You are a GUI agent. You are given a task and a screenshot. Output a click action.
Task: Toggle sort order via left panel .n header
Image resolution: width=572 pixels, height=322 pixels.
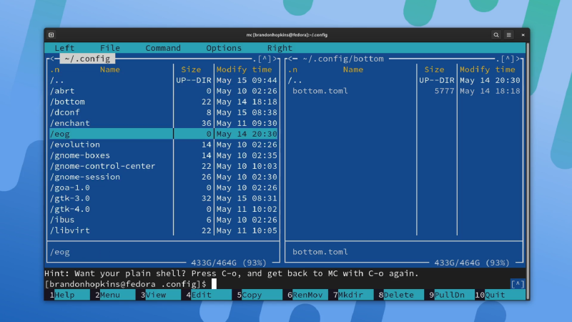click(x=54, y=69)
